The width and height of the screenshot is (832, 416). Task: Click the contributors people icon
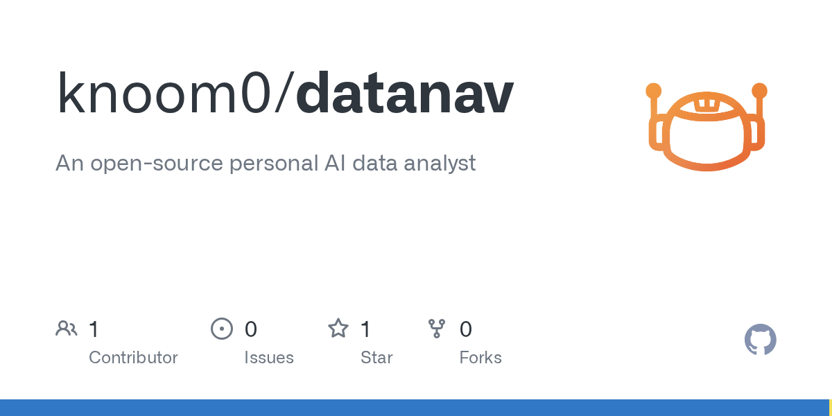coord(67,329)
